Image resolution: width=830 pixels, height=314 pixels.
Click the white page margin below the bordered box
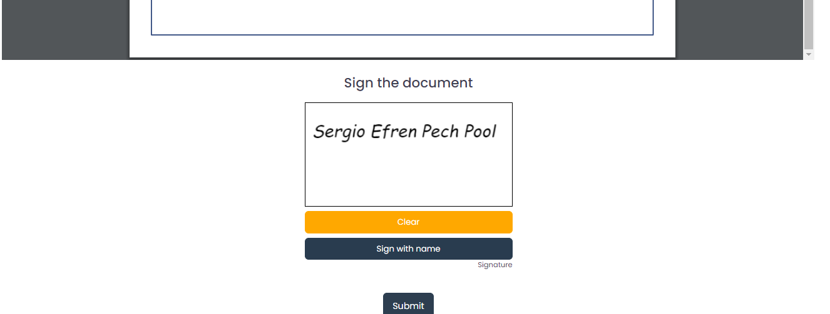click(x=402, y=46)
